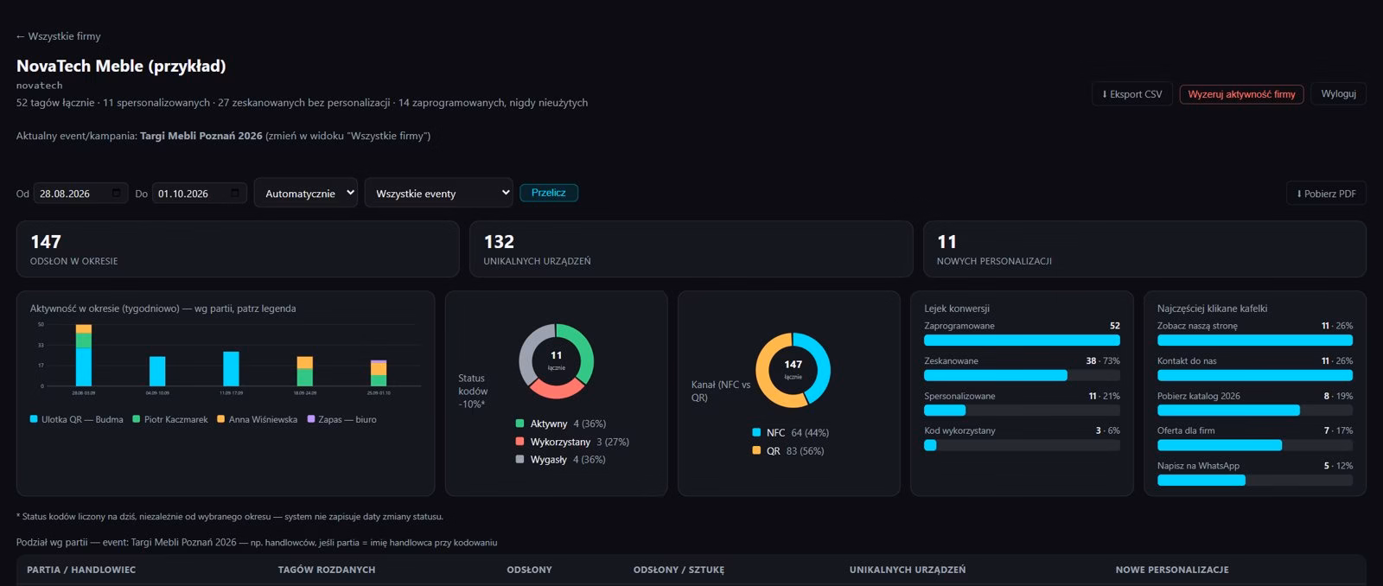The image size is (1383, 586).
Task: Click the Zobacz naszą stronę bar
Action: tap(1255, 341)
